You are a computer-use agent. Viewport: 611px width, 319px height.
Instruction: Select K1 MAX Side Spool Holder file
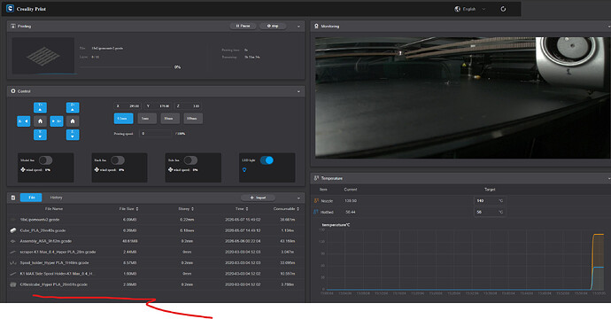pos(156,274)
